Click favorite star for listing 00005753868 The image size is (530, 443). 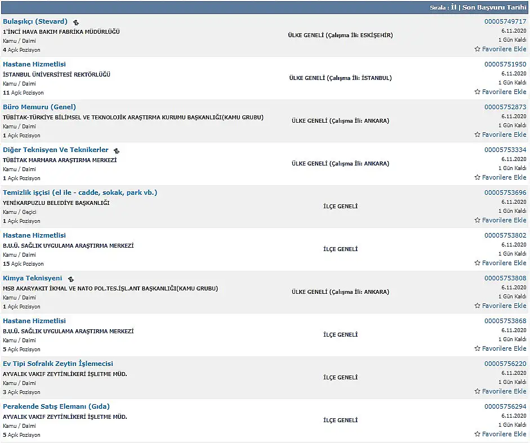[477, 348]
